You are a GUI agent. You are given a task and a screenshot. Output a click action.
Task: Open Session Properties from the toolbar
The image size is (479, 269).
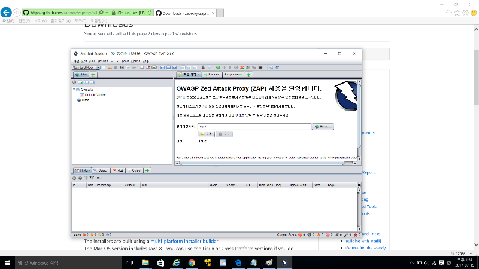(128, 68)
